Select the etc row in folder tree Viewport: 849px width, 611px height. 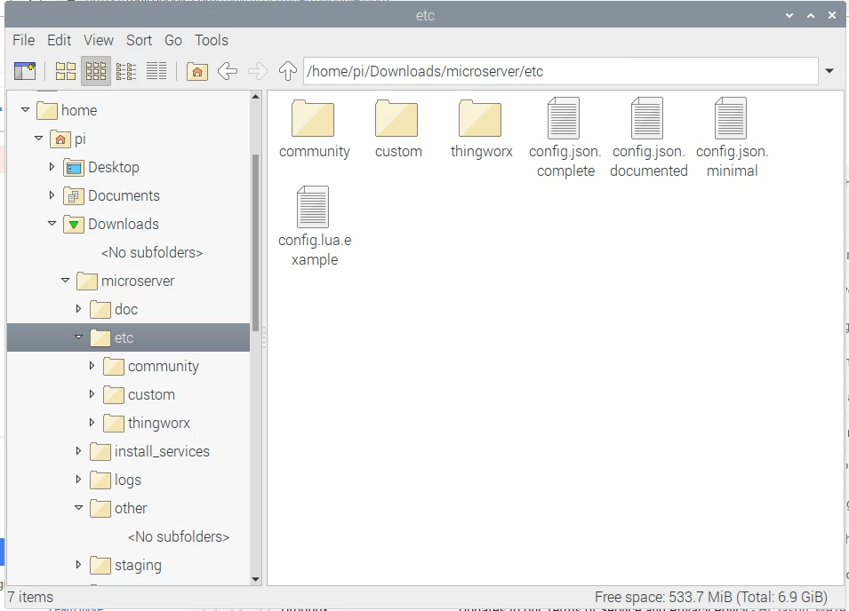pyautogui.click(x=128, y=338)
